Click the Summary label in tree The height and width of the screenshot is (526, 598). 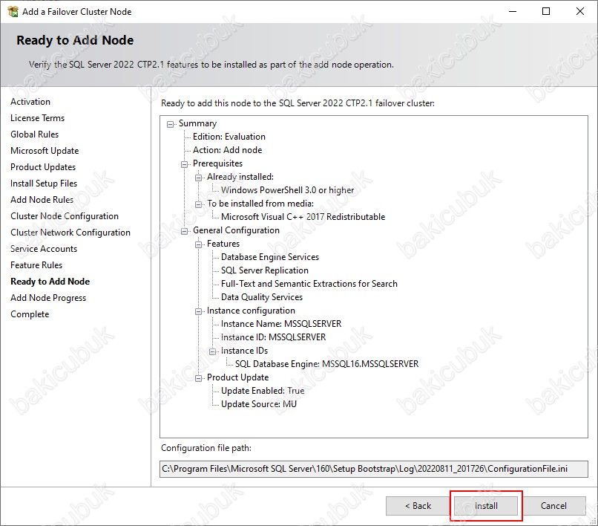point(197,123)
